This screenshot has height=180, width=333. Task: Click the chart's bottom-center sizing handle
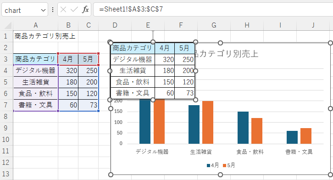coord(221,174)
